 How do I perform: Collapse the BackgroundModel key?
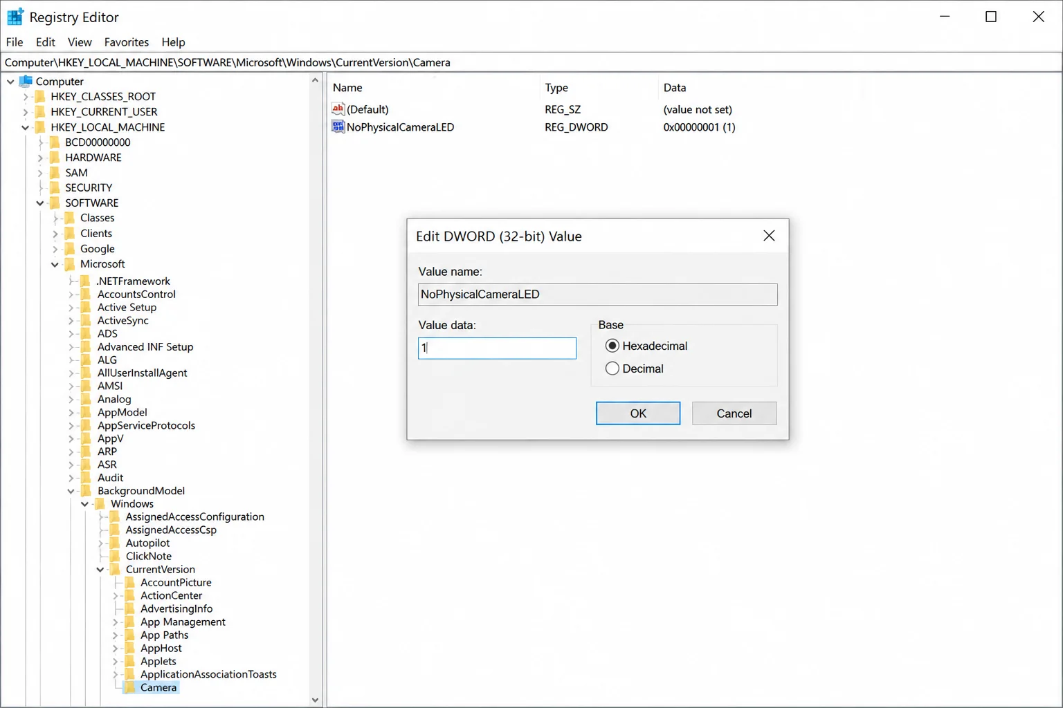tap(71, 491)
